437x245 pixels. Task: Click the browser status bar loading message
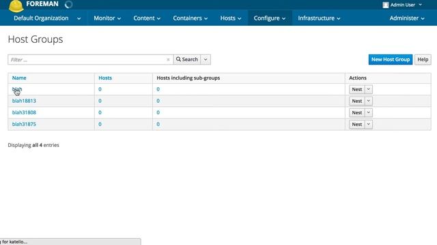70,242
